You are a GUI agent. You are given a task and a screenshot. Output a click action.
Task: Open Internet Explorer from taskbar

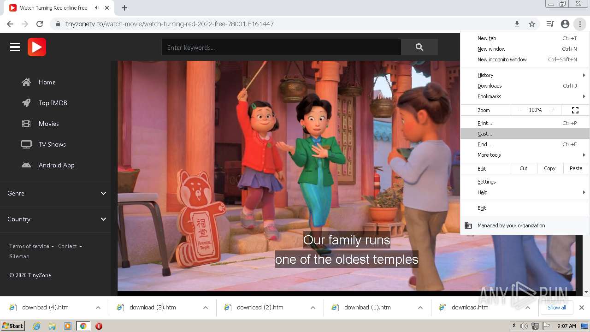tap(37, 326)
